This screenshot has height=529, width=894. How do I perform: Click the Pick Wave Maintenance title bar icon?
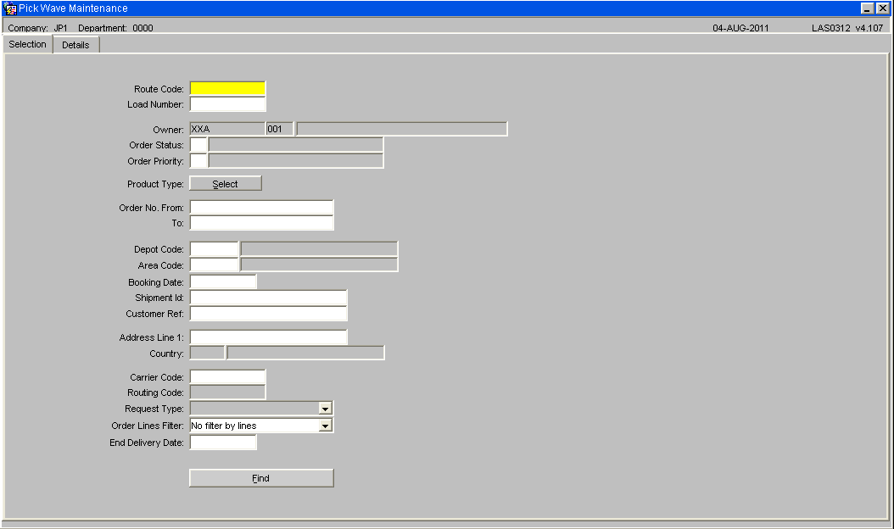9,8
